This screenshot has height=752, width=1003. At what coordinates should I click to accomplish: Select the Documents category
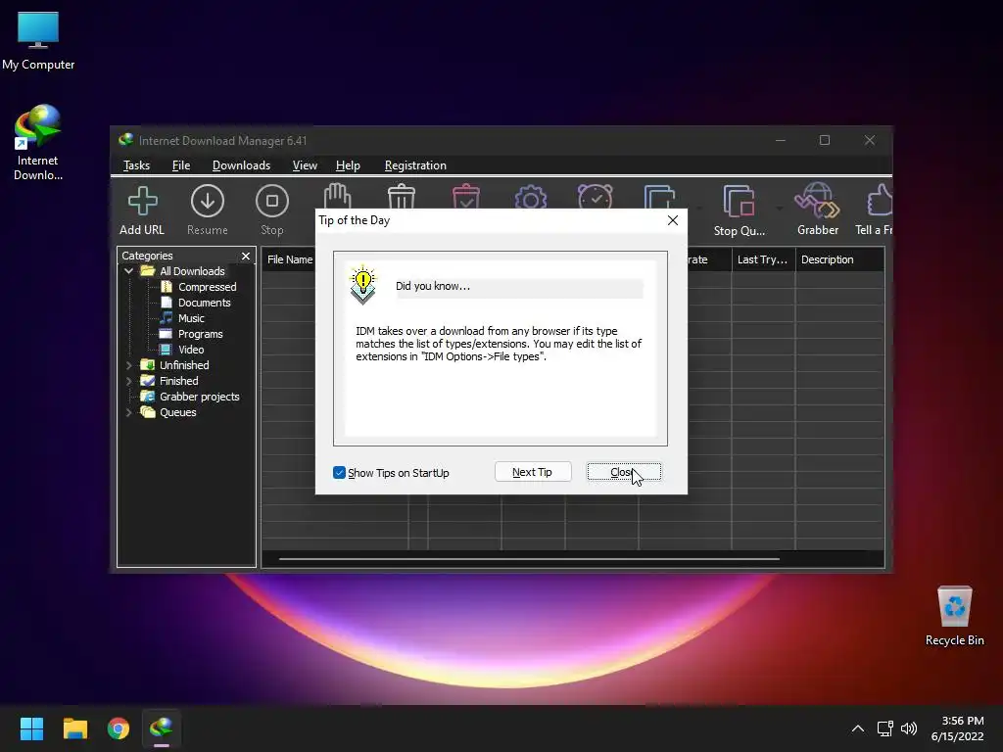click(x=204, y=303)
